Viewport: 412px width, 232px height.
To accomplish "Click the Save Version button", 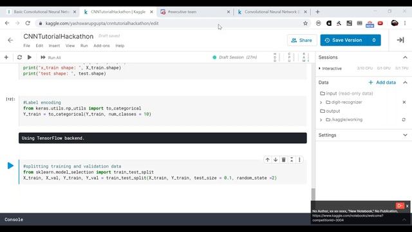I will tap(350, 40).
